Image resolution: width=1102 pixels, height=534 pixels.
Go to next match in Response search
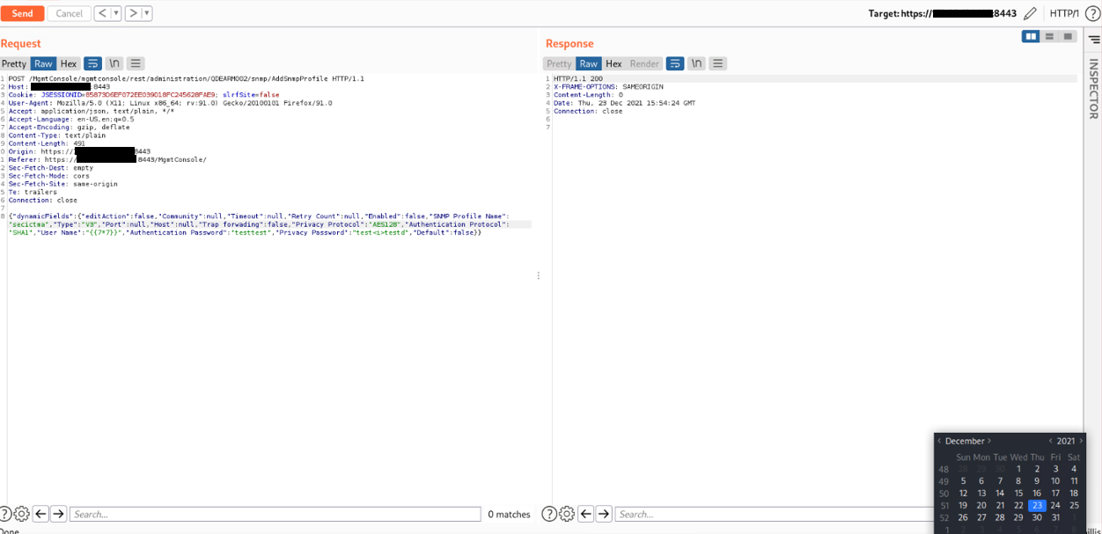tap(604, 514)
